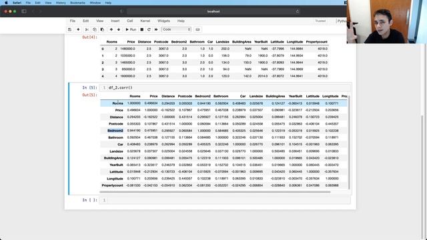Click the Lattitude row header
The width and height of the screenshot is (427, 240).
point(116,172)
